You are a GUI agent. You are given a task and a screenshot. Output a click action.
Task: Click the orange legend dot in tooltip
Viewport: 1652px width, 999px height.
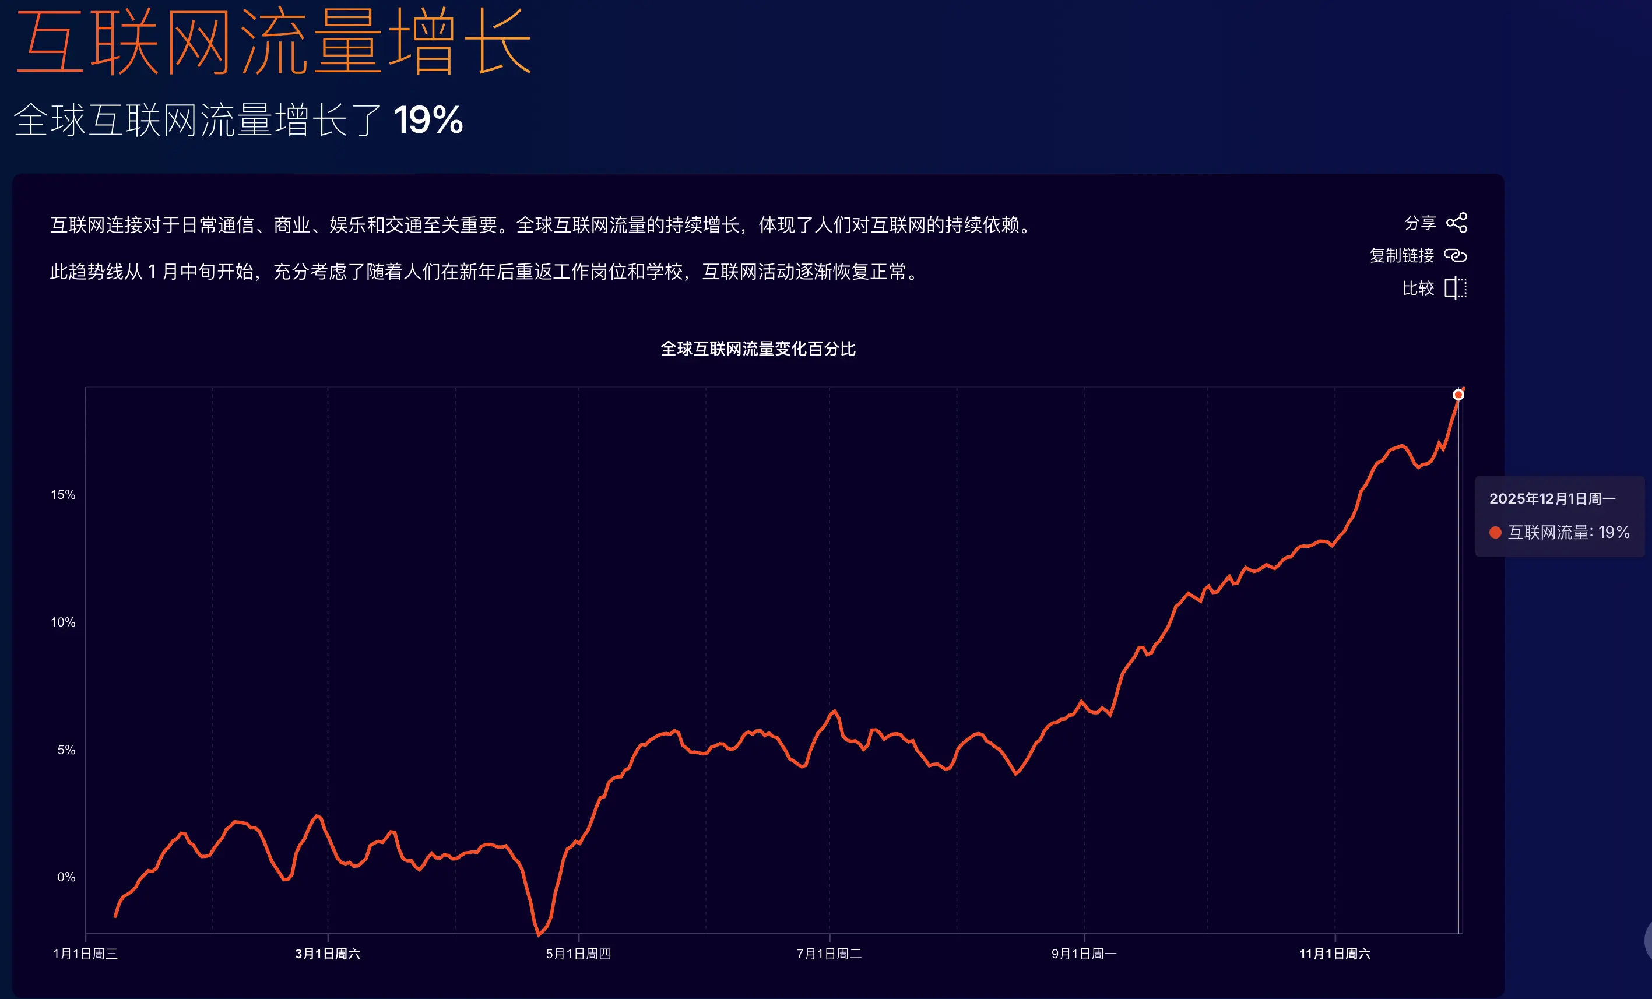coord(1495,532)
